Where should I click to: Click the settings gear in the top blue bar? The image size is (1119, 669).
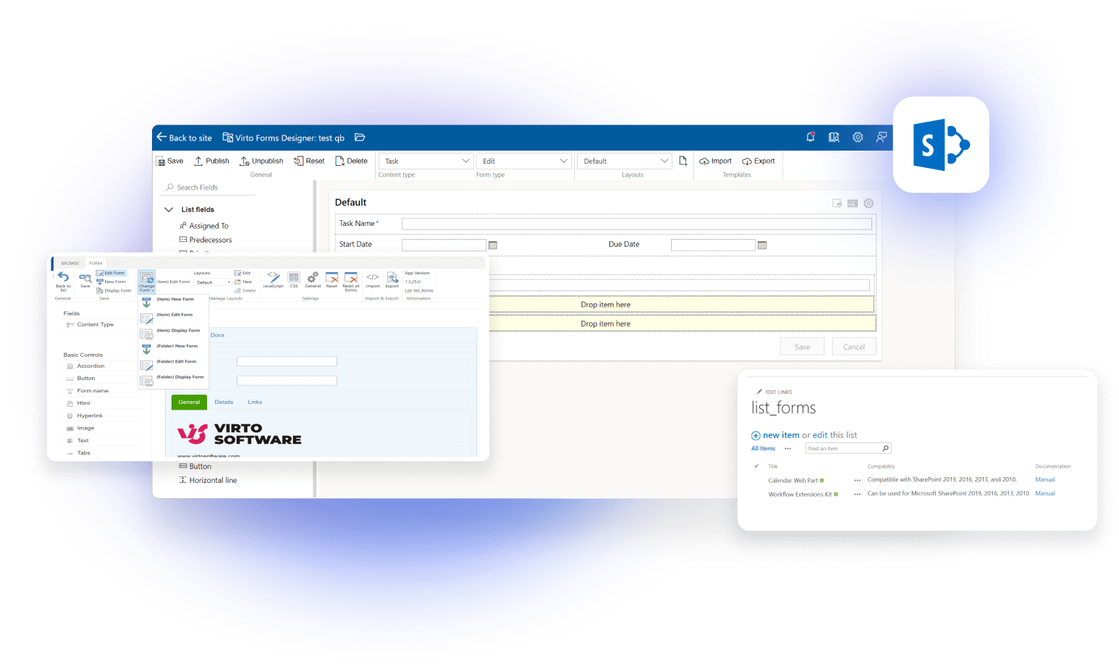coord(858,137)
